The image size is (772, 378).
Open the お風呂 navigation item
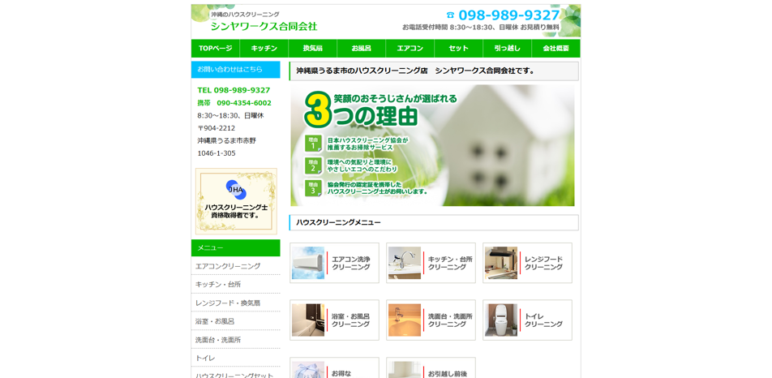[362, 49]
